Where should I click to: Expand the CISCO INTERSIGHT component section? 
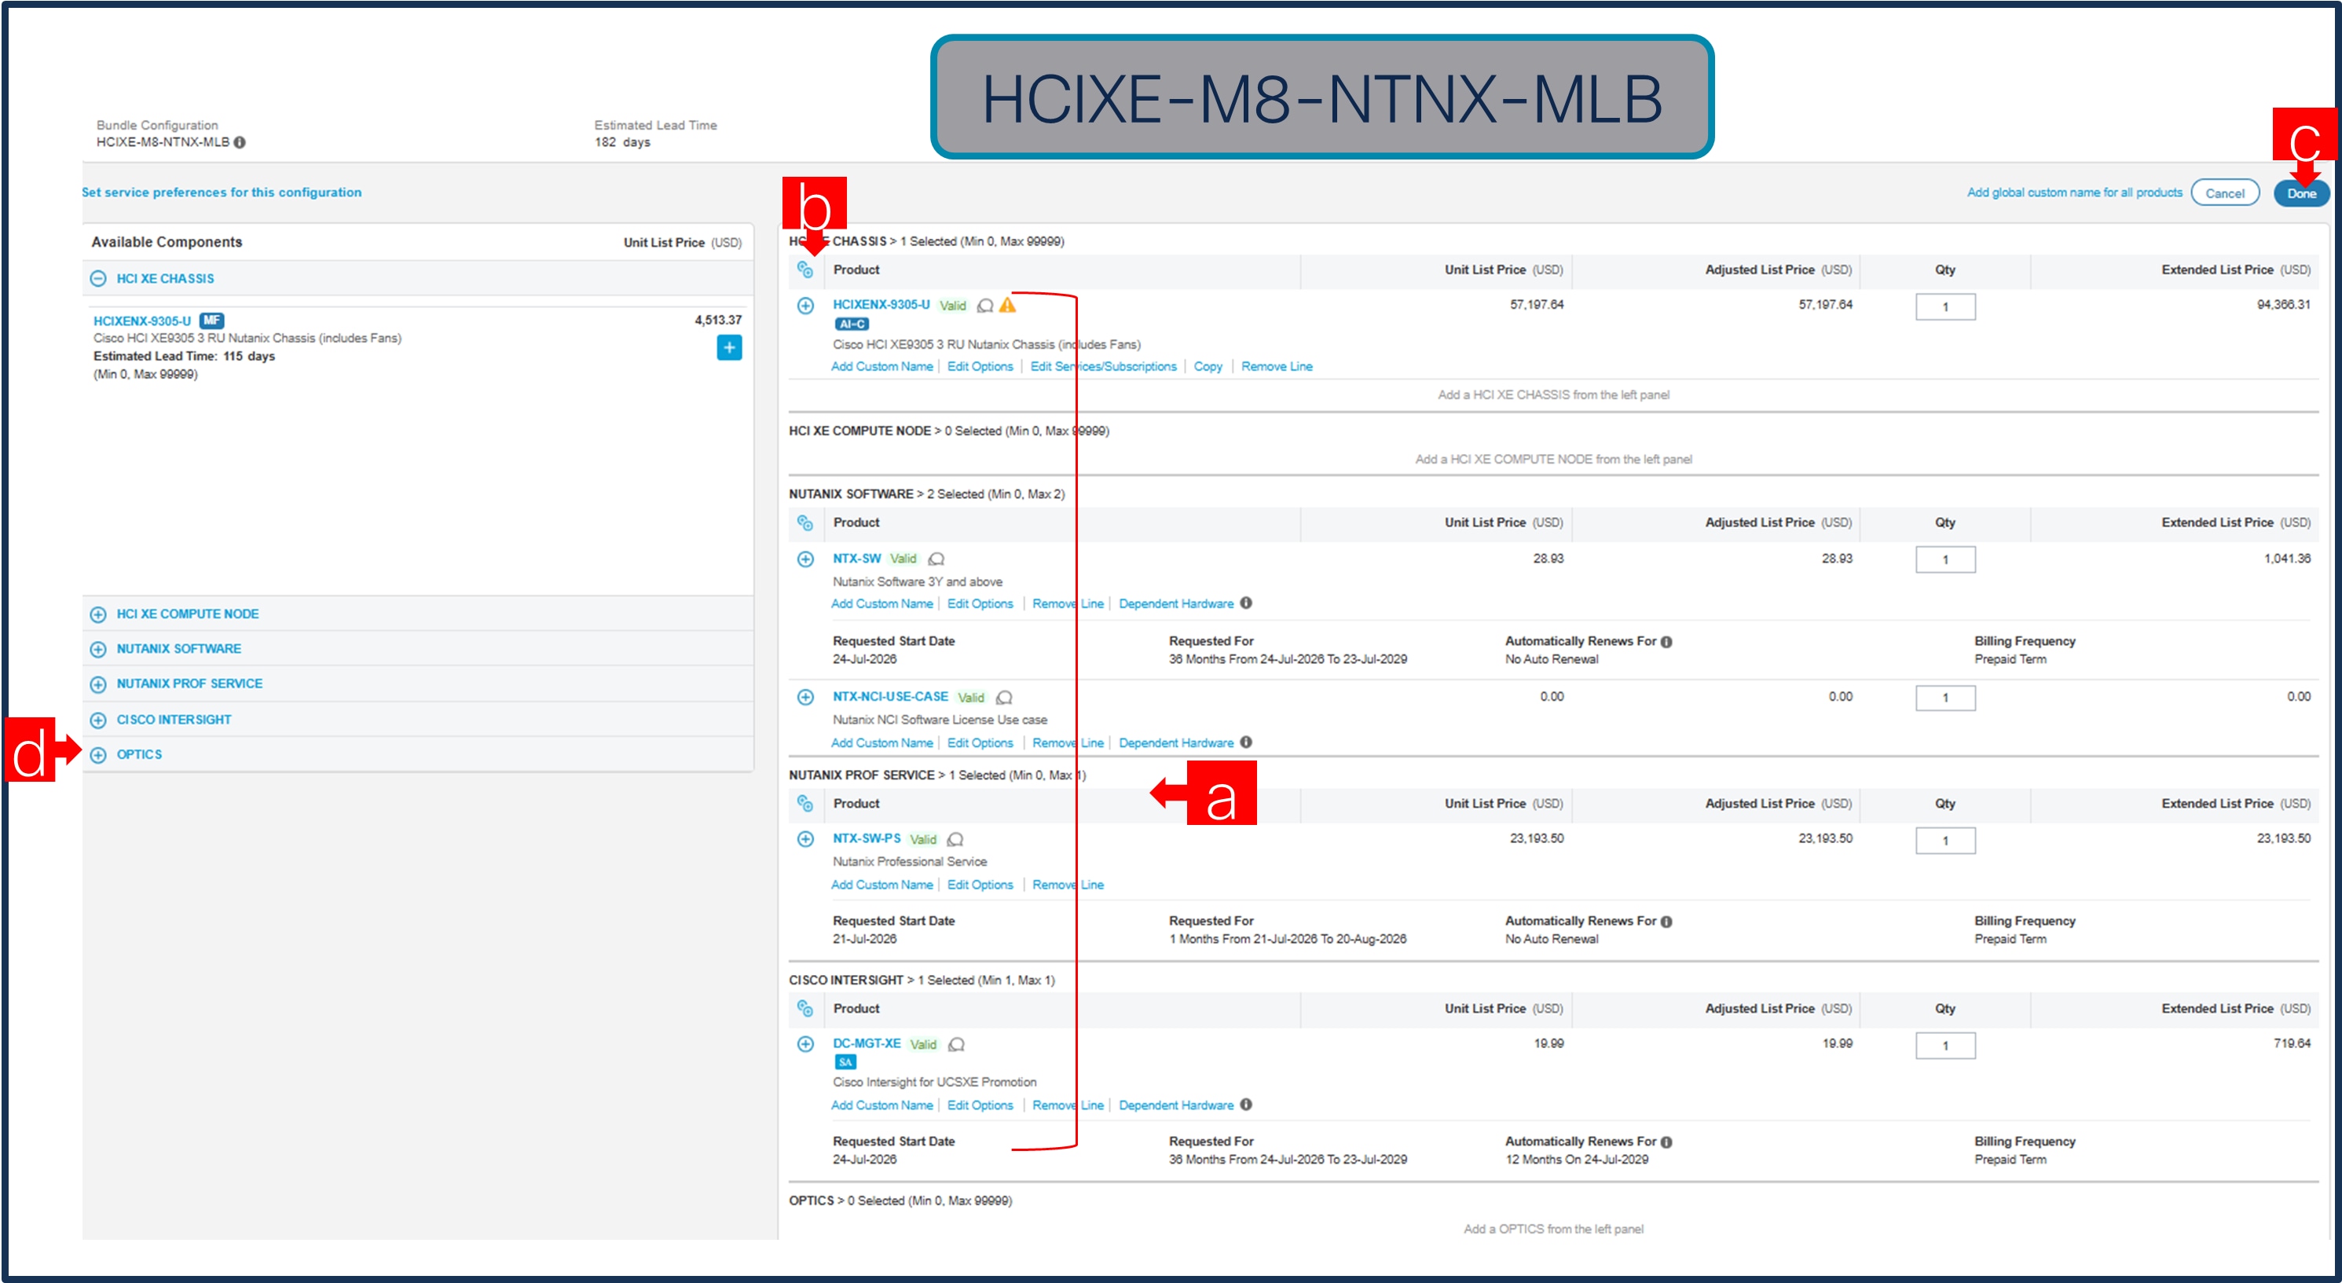pos(98,720)
